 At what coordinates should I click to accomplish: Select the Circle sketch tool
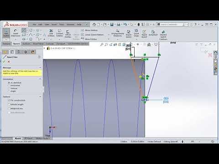(31, 31)
